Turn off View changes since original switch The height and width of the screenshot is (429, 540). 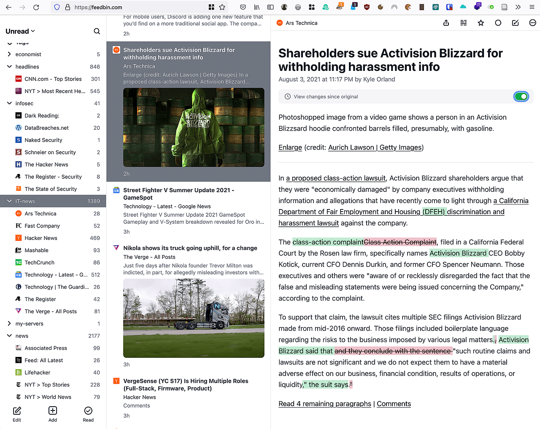[521, 97]
